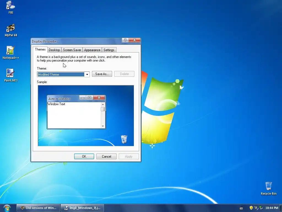The image size is (282, 212).
Task: Switch to 'Old versions of Win...' taskbar button
Action: point(38,208)
